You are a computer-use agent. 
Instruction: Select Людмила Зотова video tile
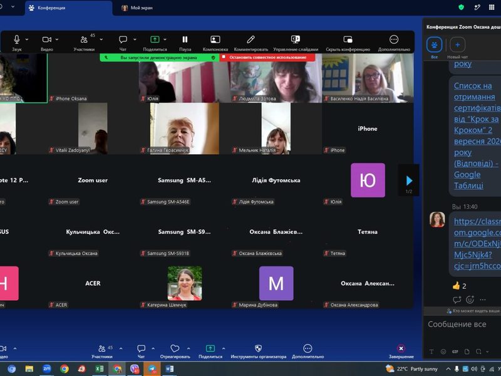[276, 78]
